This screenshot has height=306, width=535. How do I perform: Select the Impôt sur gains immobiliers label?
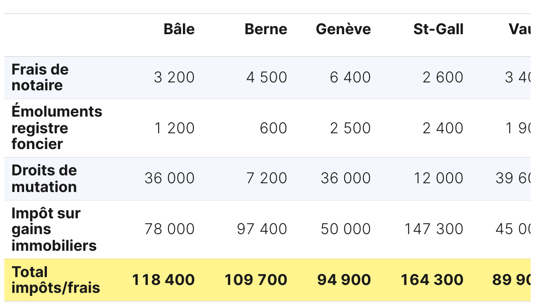click(x=54, y=229)
